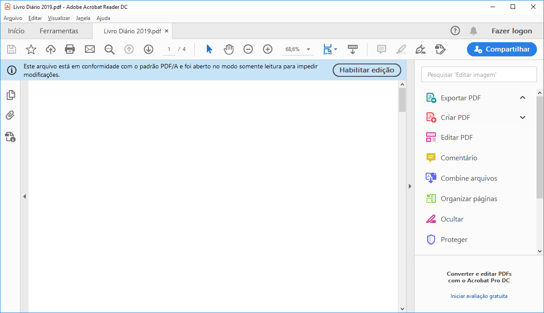Click PDF/A info icon in blue bar

click(12, 70)
